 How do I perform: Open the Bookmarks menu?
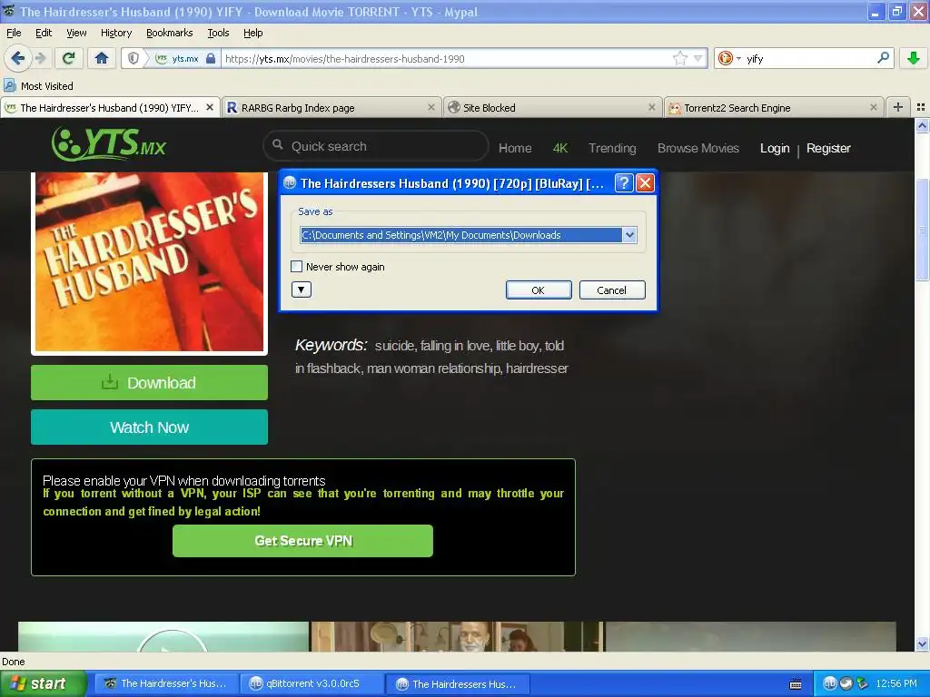click(x=170, y=33)
